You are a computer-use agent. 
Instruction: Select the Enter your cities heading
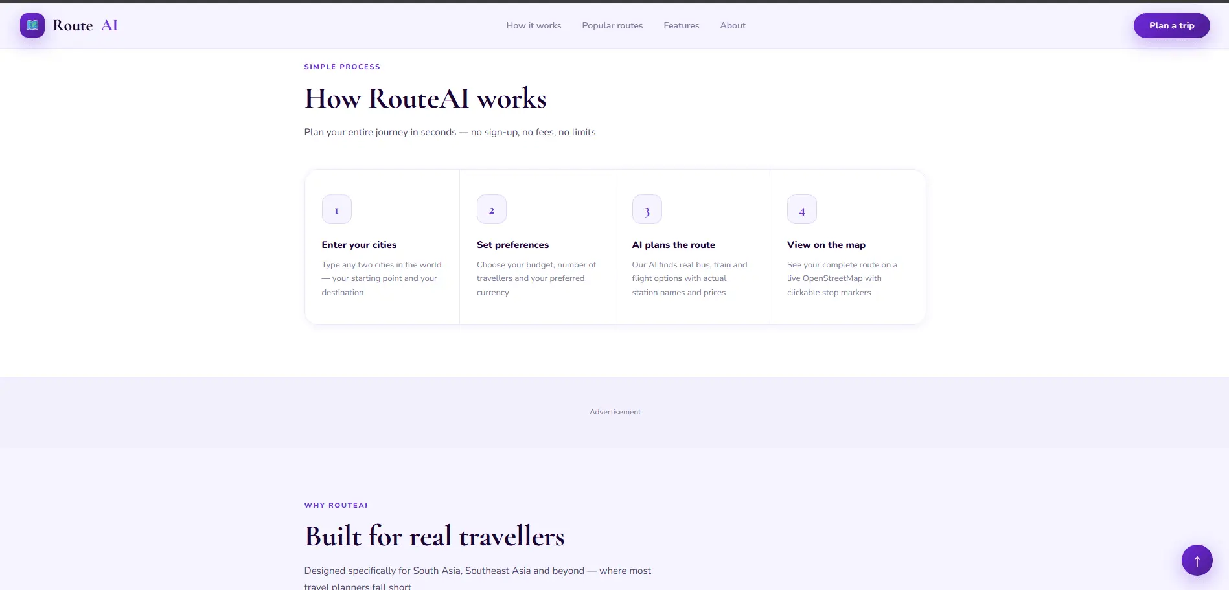point(359,245)
